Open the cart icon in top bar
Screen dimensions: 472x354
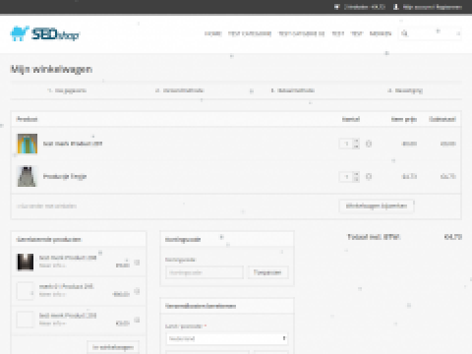tap(337, 7)
